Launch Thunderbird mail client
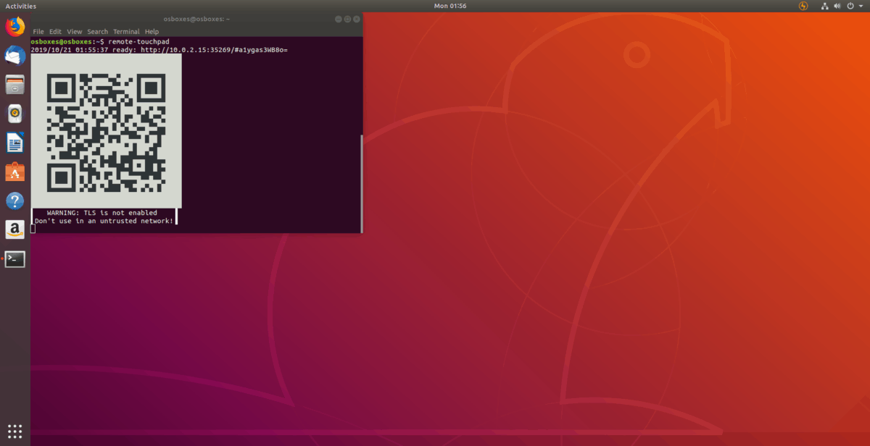The image size is (870, 446). 14,56
